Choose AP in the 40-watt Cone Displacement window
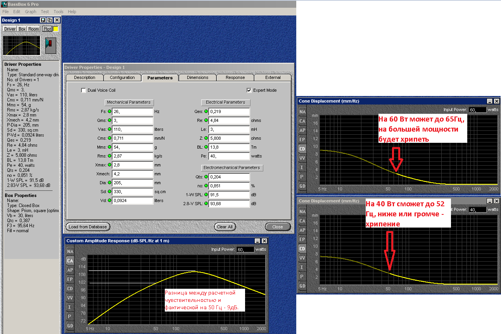 pyautogui.click(x=302, y=230)
